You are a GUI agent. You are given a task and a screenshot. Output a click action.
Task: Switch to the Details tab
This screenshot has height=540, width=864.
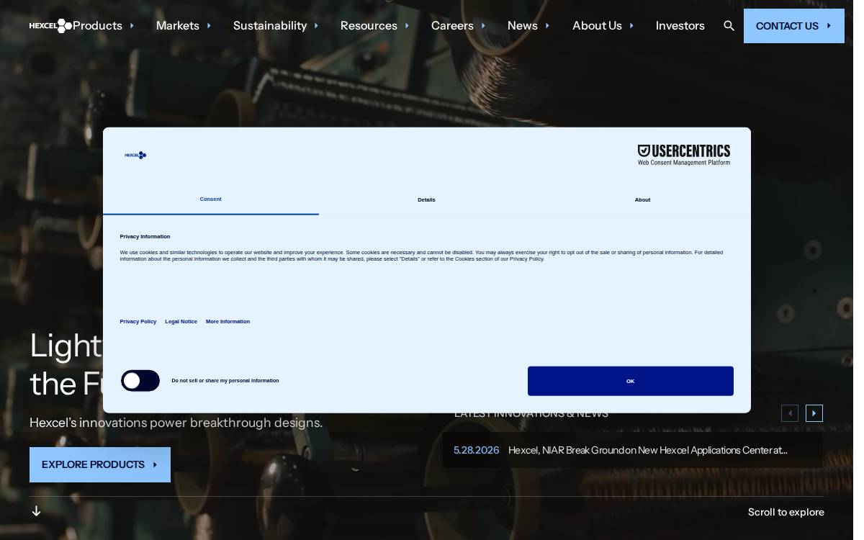[427, 199]
